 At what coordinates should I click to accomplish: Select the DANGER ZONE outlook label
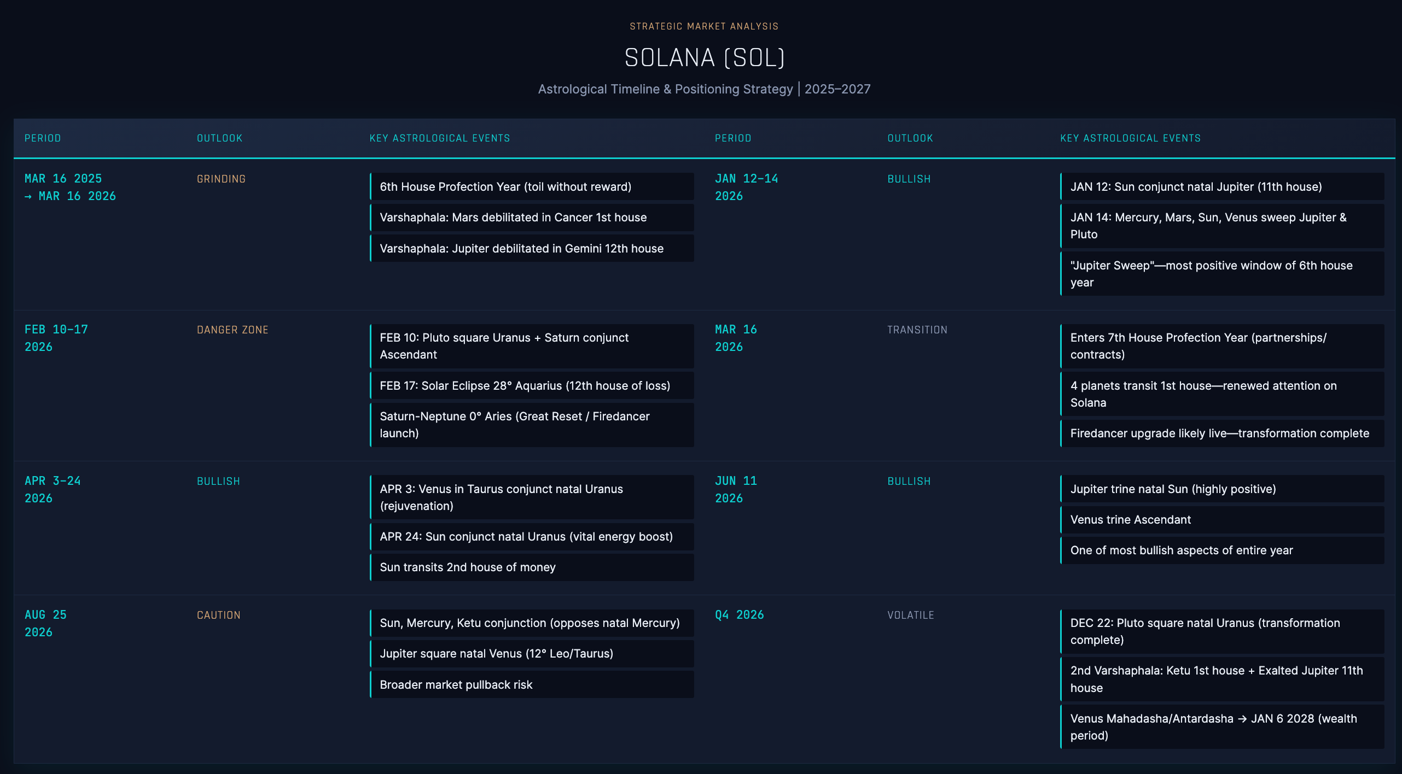pyautogui.click(x=232, y=330)
